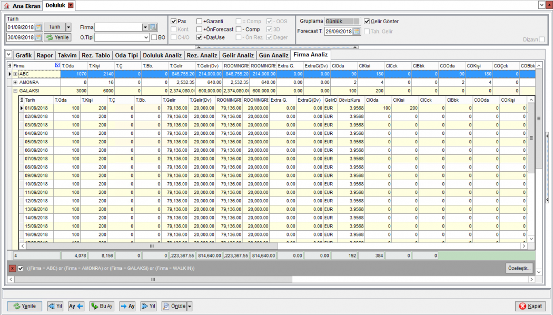Close the Doluluk tab with its red X
Viewport: 553px width, 315px height.
(71, 5)
